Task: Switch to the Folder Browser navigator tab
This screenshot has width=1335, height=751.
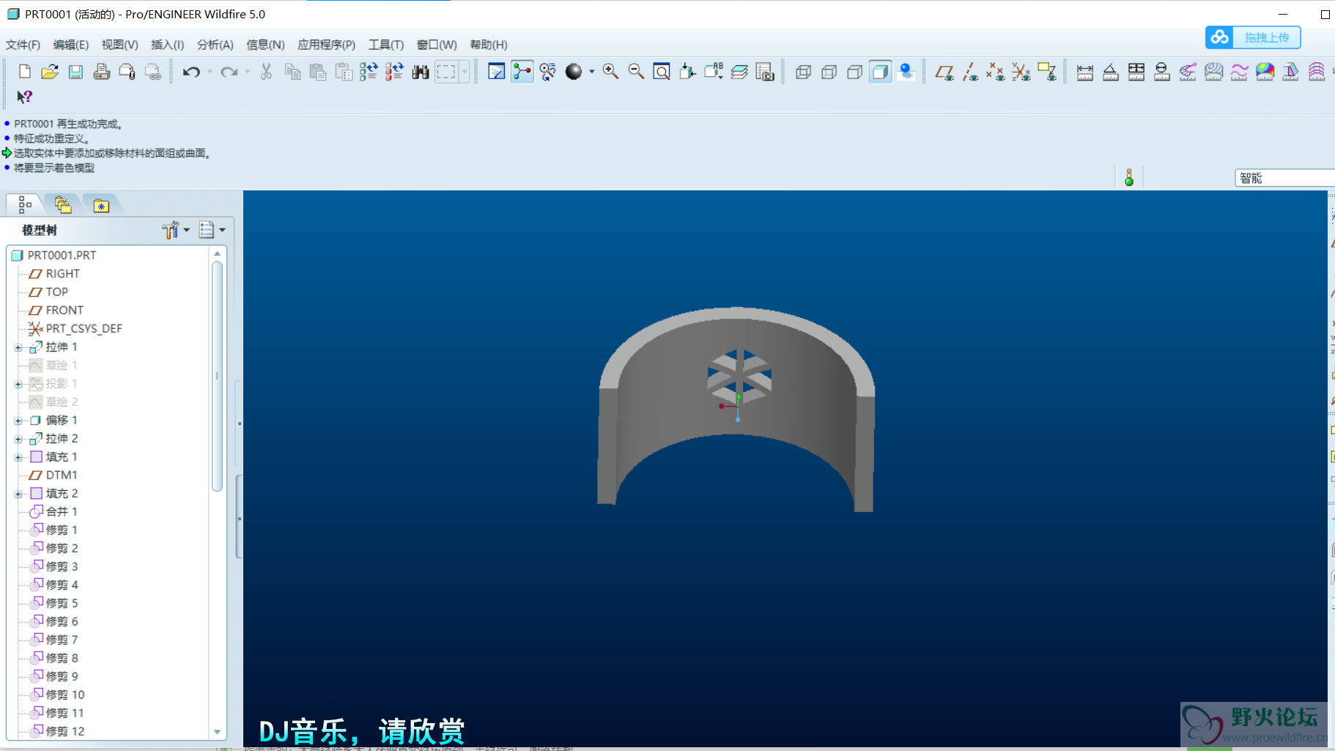Action: 63,204
